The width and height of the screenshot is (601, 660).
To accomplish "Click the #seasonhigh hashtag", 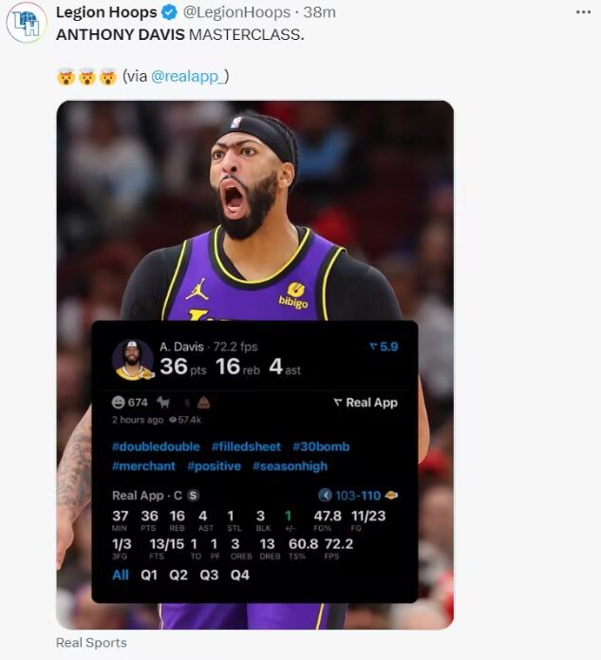I will (290, 466).
